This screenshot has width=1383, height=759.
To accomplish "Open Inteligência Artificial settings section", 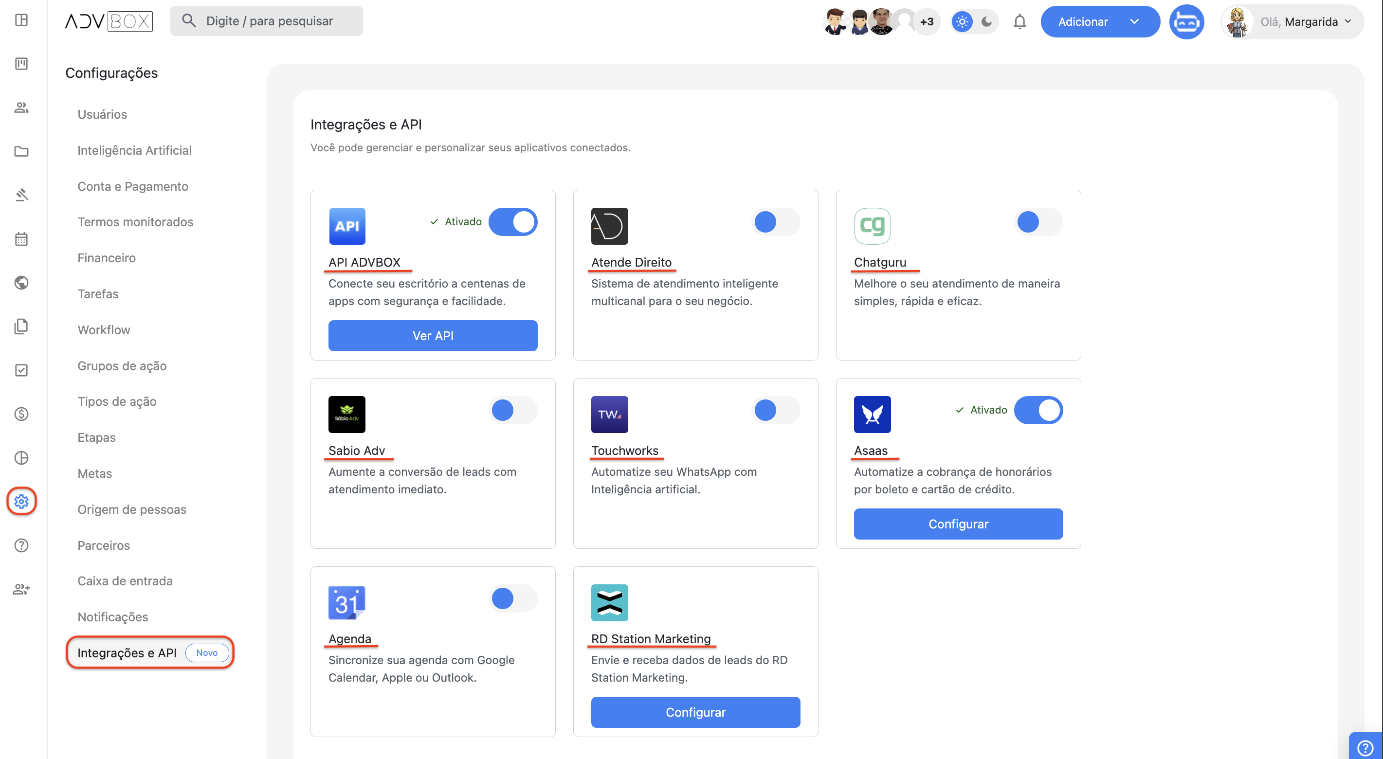I will (134, 150).
